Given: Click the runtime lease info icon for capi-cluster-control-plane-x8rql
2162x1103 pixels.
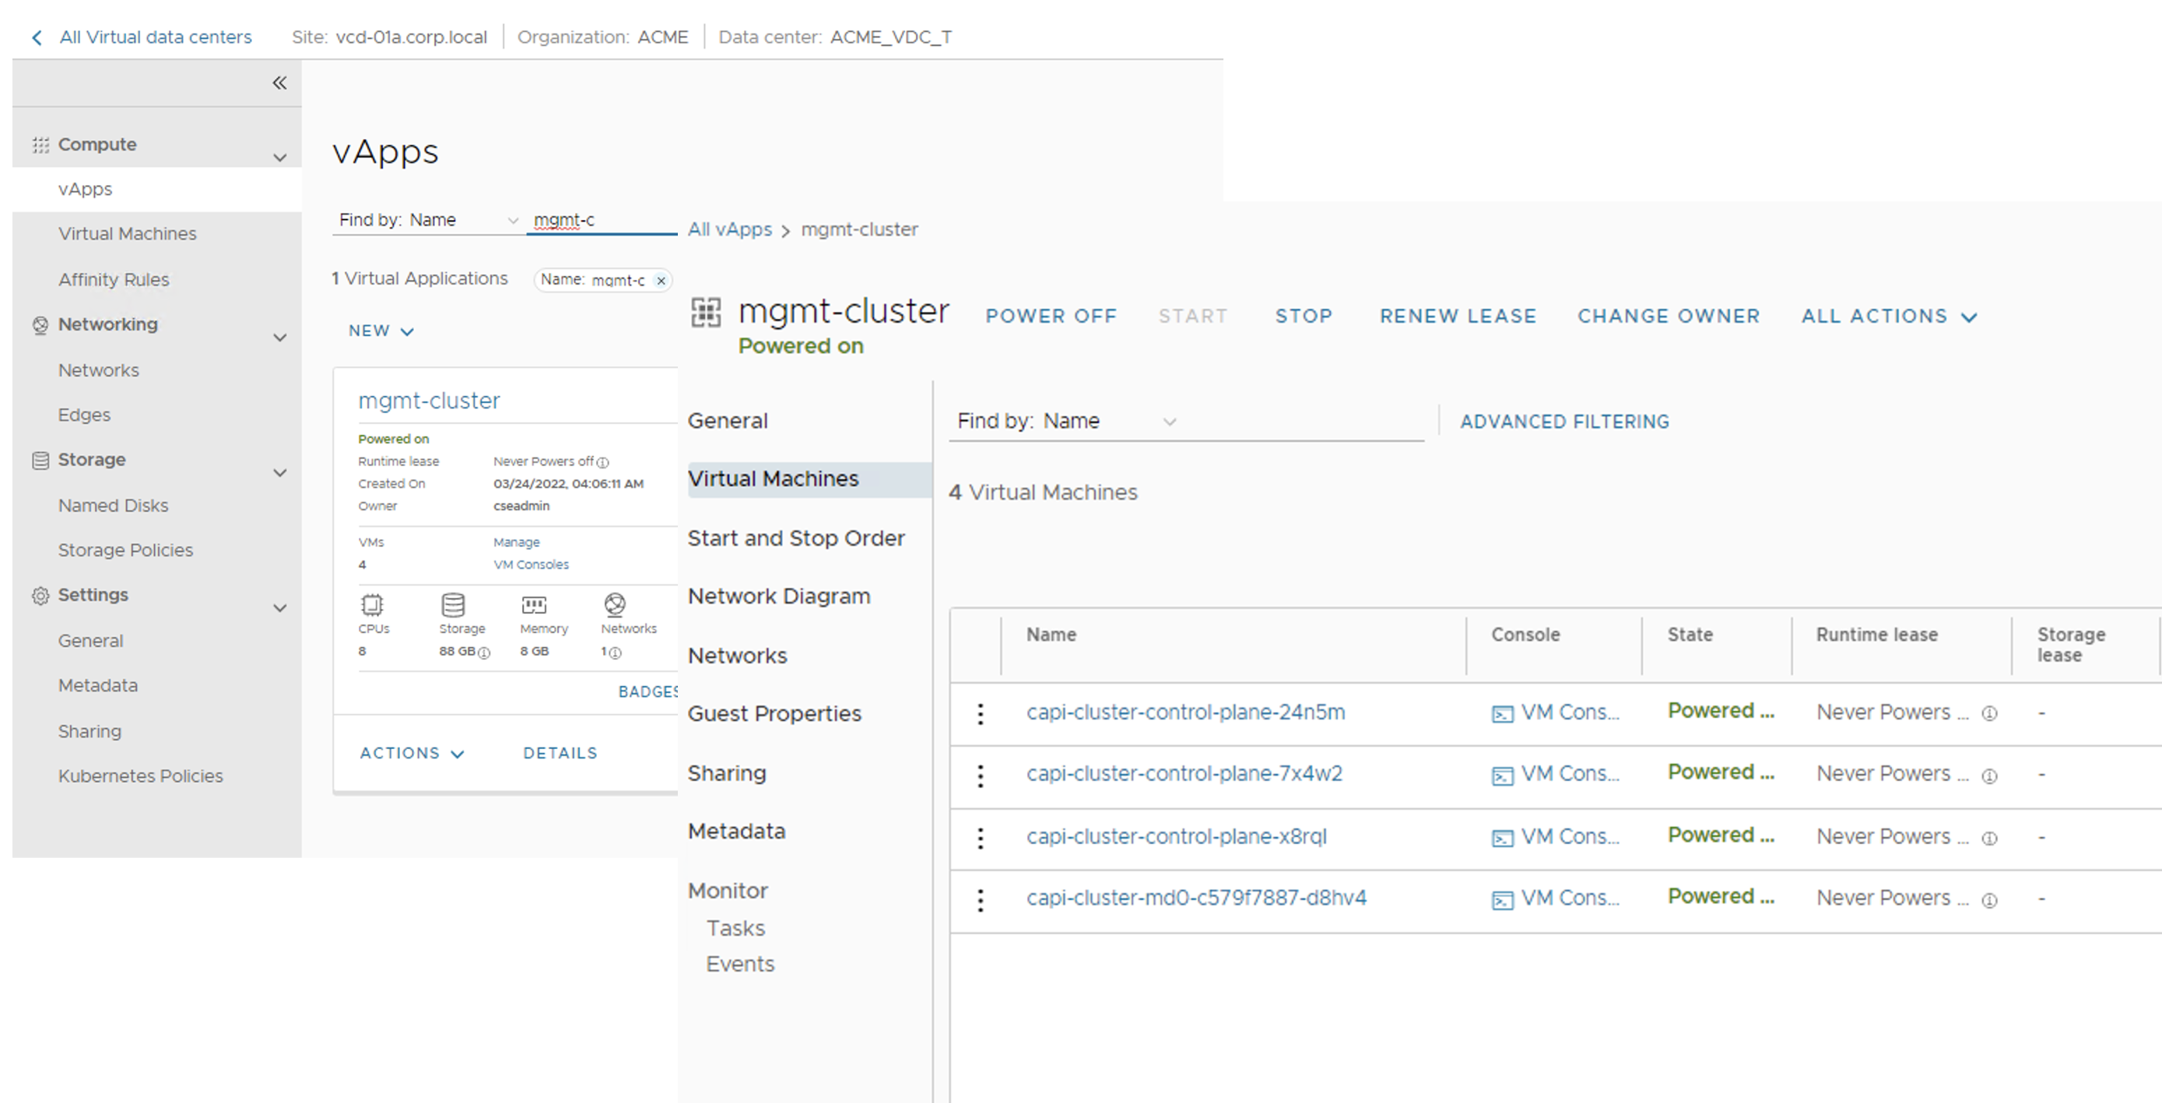Looking at the screenshot, I should point(1989,838).
